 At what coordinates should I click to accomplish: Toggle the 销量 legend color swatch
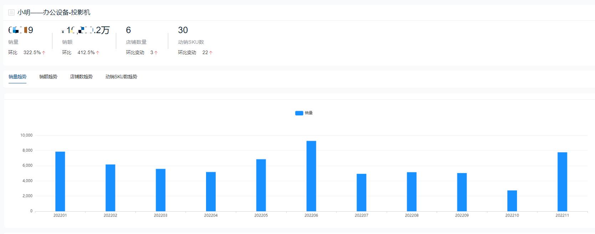[299, 113]
